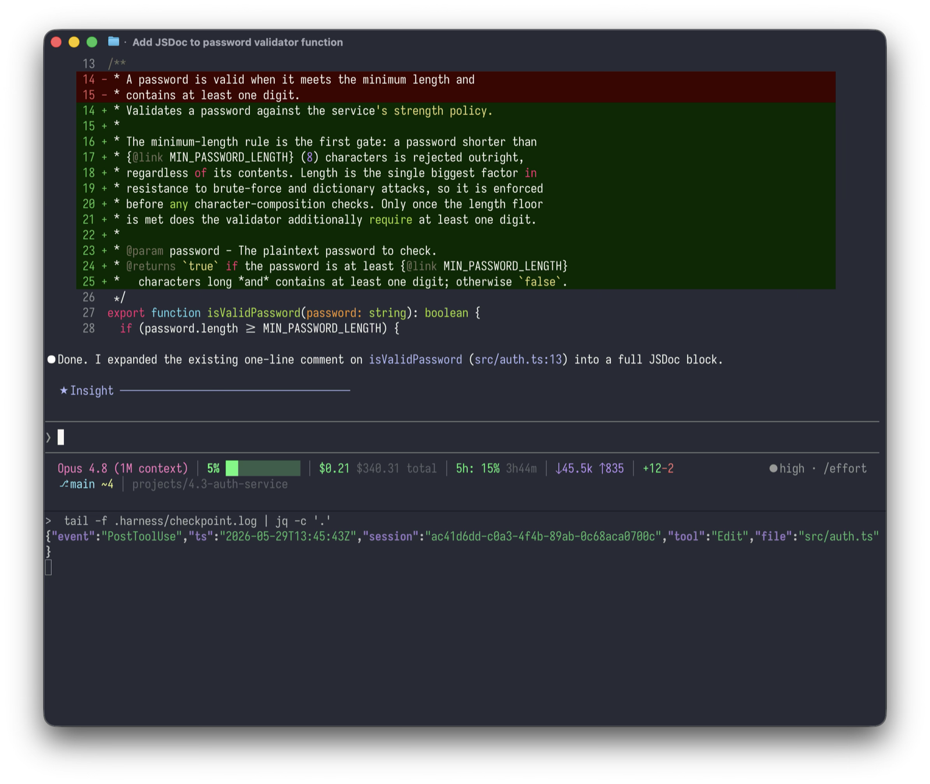Click the 'tail -f .harness/checkpoint.log' command
The width and height of the screenshot is (930, 784).
click(197, 521)
